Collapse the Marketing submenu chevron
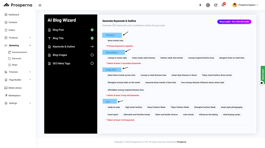Image resolution: width=265 pixels, height=148 pixels. pyautogui.click(x=30, y=45)
